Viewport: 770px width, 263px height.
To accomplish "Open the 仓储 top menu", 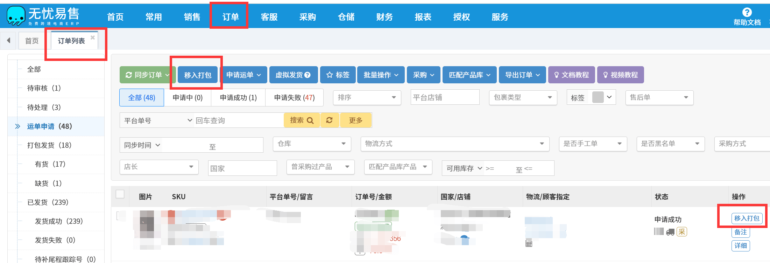I will pyautogui.click(x=346, y=16).
